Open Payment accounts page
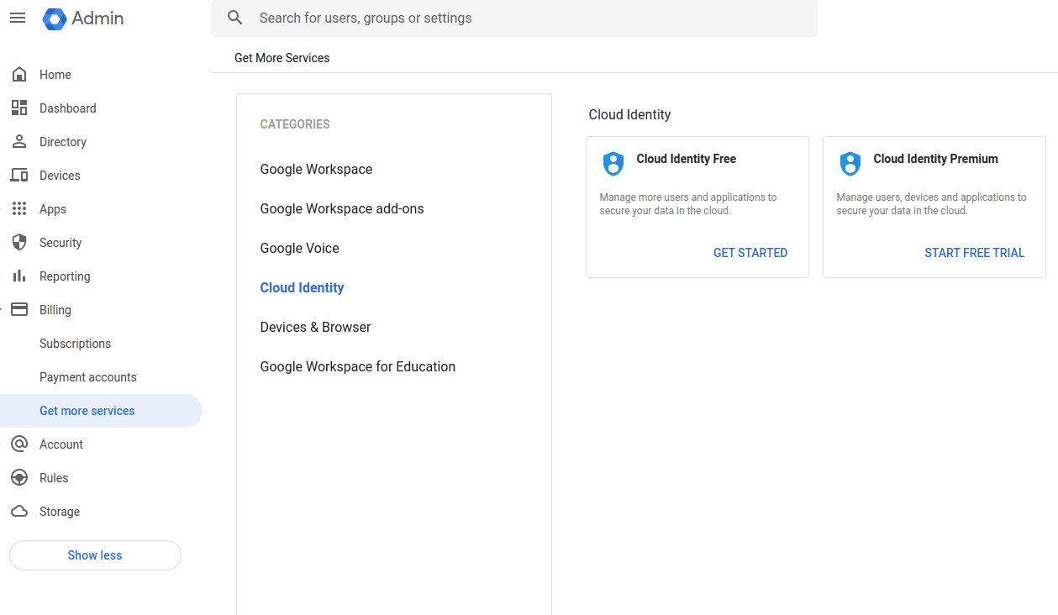Image resolution: width=1058 pixels, height=615 pixels. (x=87, y=377)
